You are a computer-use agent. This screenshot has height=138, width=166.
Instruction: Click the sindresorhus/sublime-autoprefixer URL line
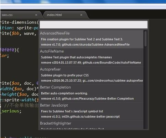92,81
